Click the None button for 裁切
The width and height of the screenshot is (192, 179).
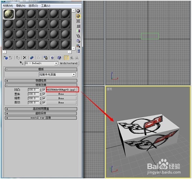pos(61,103)
